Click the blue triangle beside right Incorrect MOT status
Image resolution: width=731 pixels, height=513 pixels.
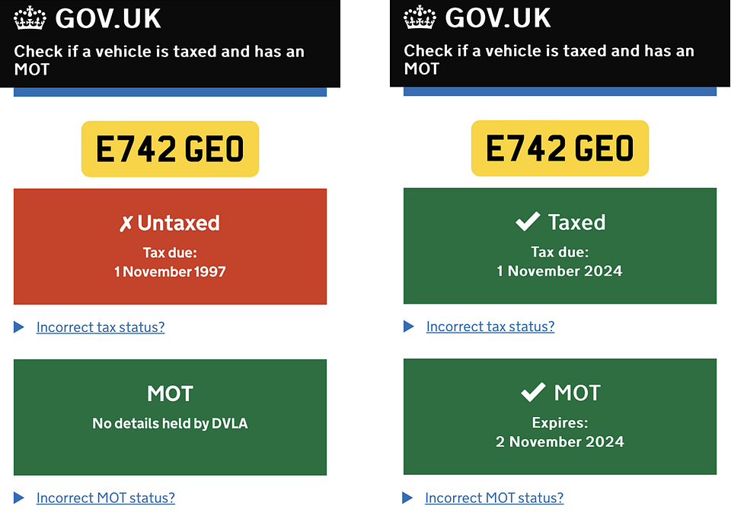point(408,498)
